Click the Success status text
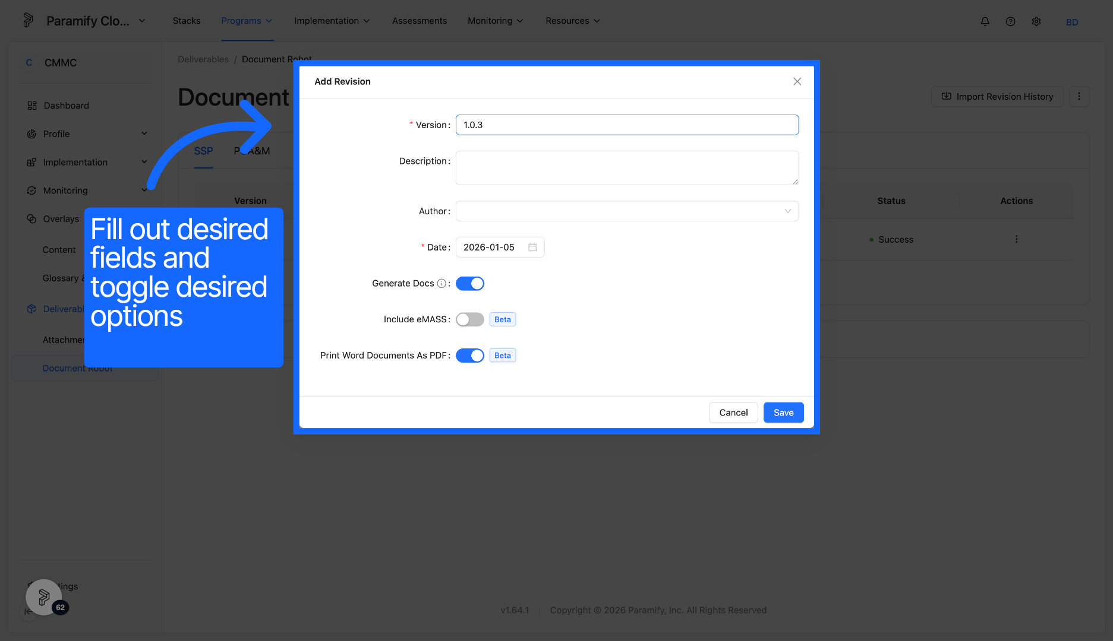Screen dimensions: 1113x641 [896, 240]
